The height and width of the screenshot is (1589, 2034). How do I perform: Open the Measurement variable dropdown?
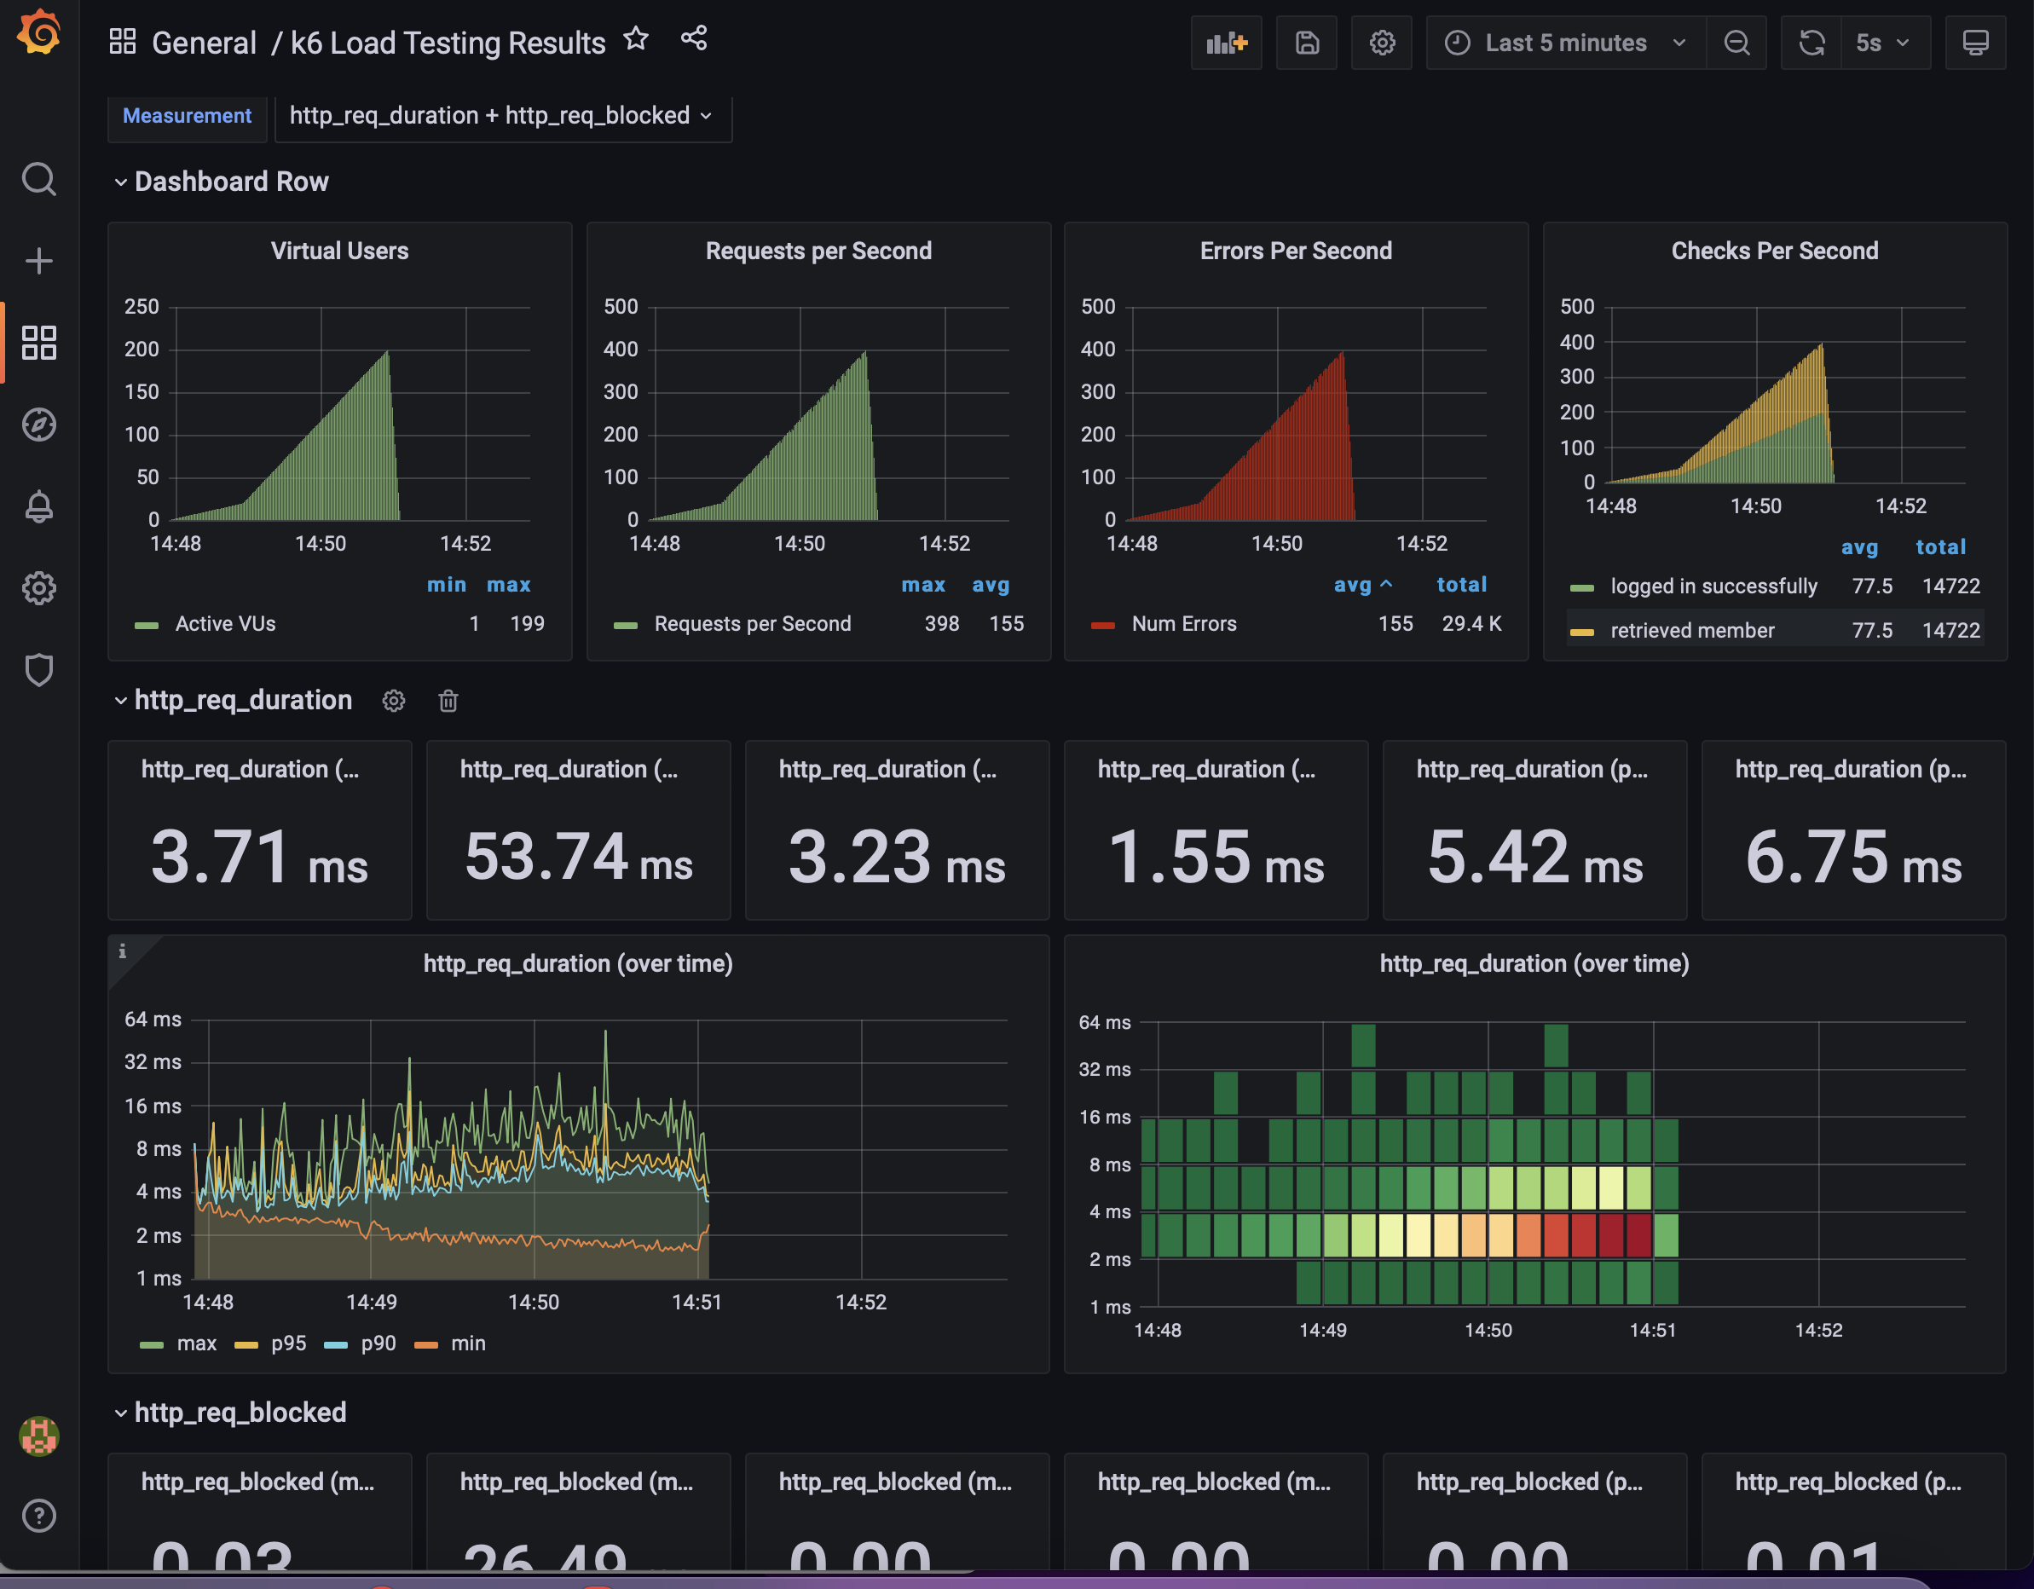[503, 115]
